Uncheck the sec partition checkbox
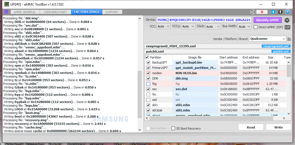The width and height of the screenshot is (295, 145). (x=148, y=89)
